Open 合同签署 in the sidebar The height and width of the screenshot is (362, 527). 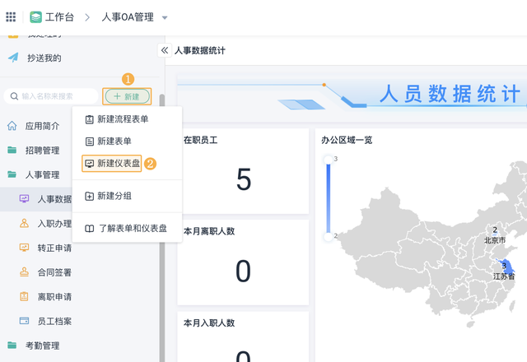[x=54, y=272]
